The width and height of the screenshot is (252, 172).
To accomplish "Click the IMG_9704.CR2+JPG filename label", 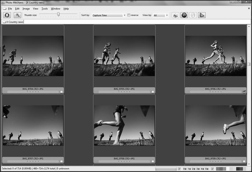I will click(x=33, y=89).
